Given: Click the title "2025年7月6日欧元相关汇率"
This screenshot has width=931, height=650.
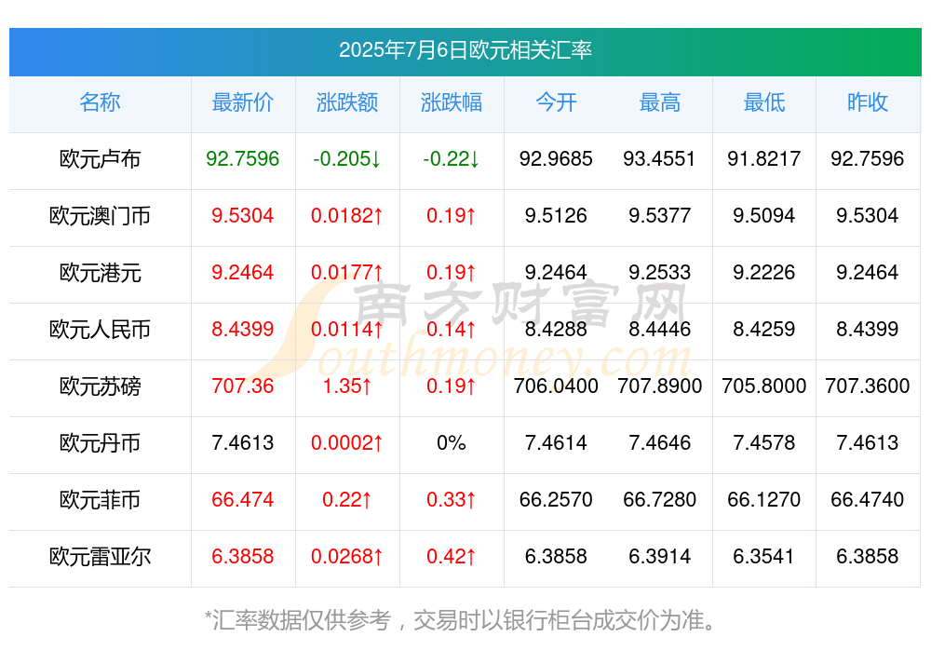Looking at the screenshot, I should [x=465, y=50].
